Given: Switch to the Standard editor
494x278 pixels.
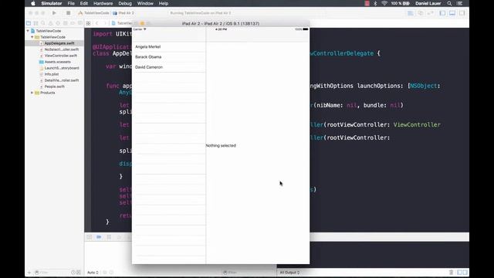Looking at the screenshot, I should 411,13.
